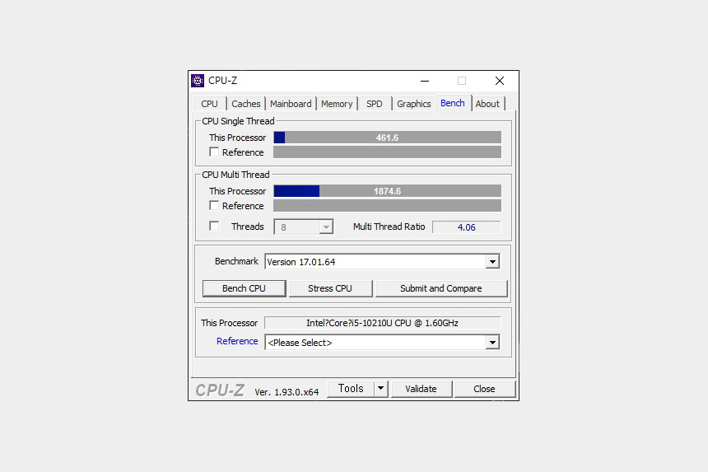Click the CPU-Z app icon in title bar
Image resolution: width=708 pixels, height=472 pixels.
198,81
